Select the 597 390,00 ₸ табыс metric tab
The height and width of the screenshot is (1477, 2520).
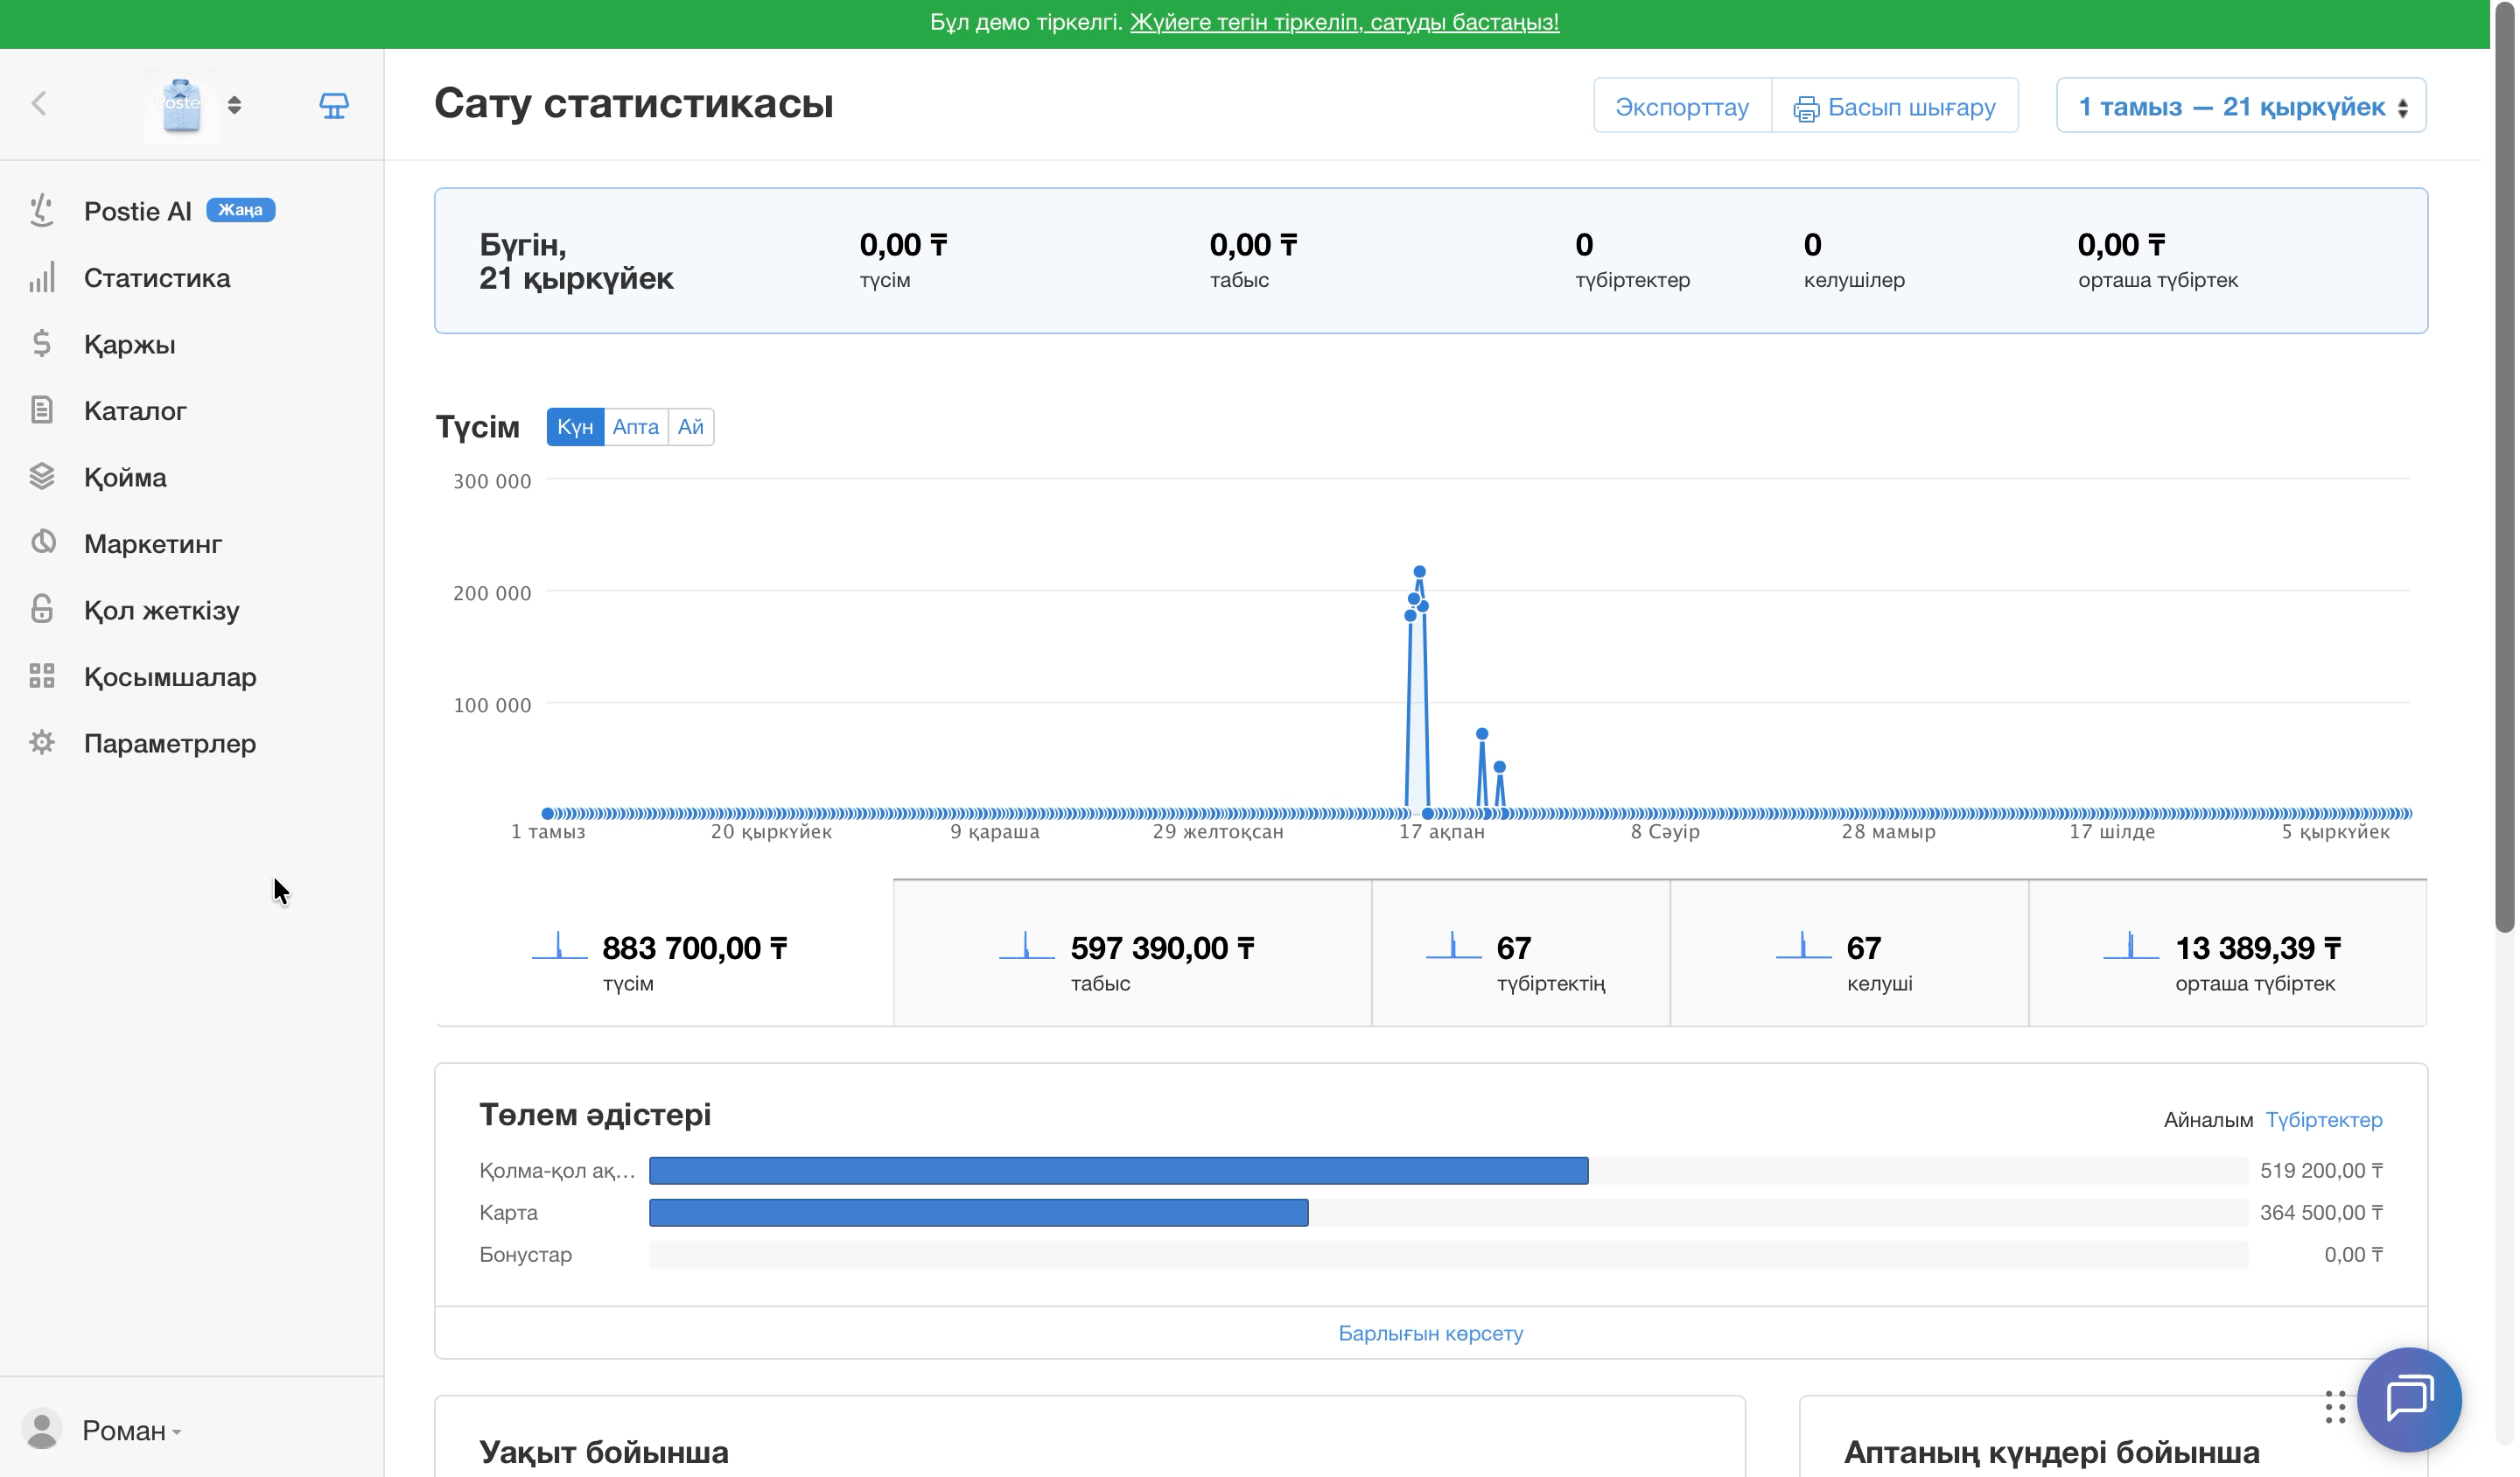(1132, 953)
